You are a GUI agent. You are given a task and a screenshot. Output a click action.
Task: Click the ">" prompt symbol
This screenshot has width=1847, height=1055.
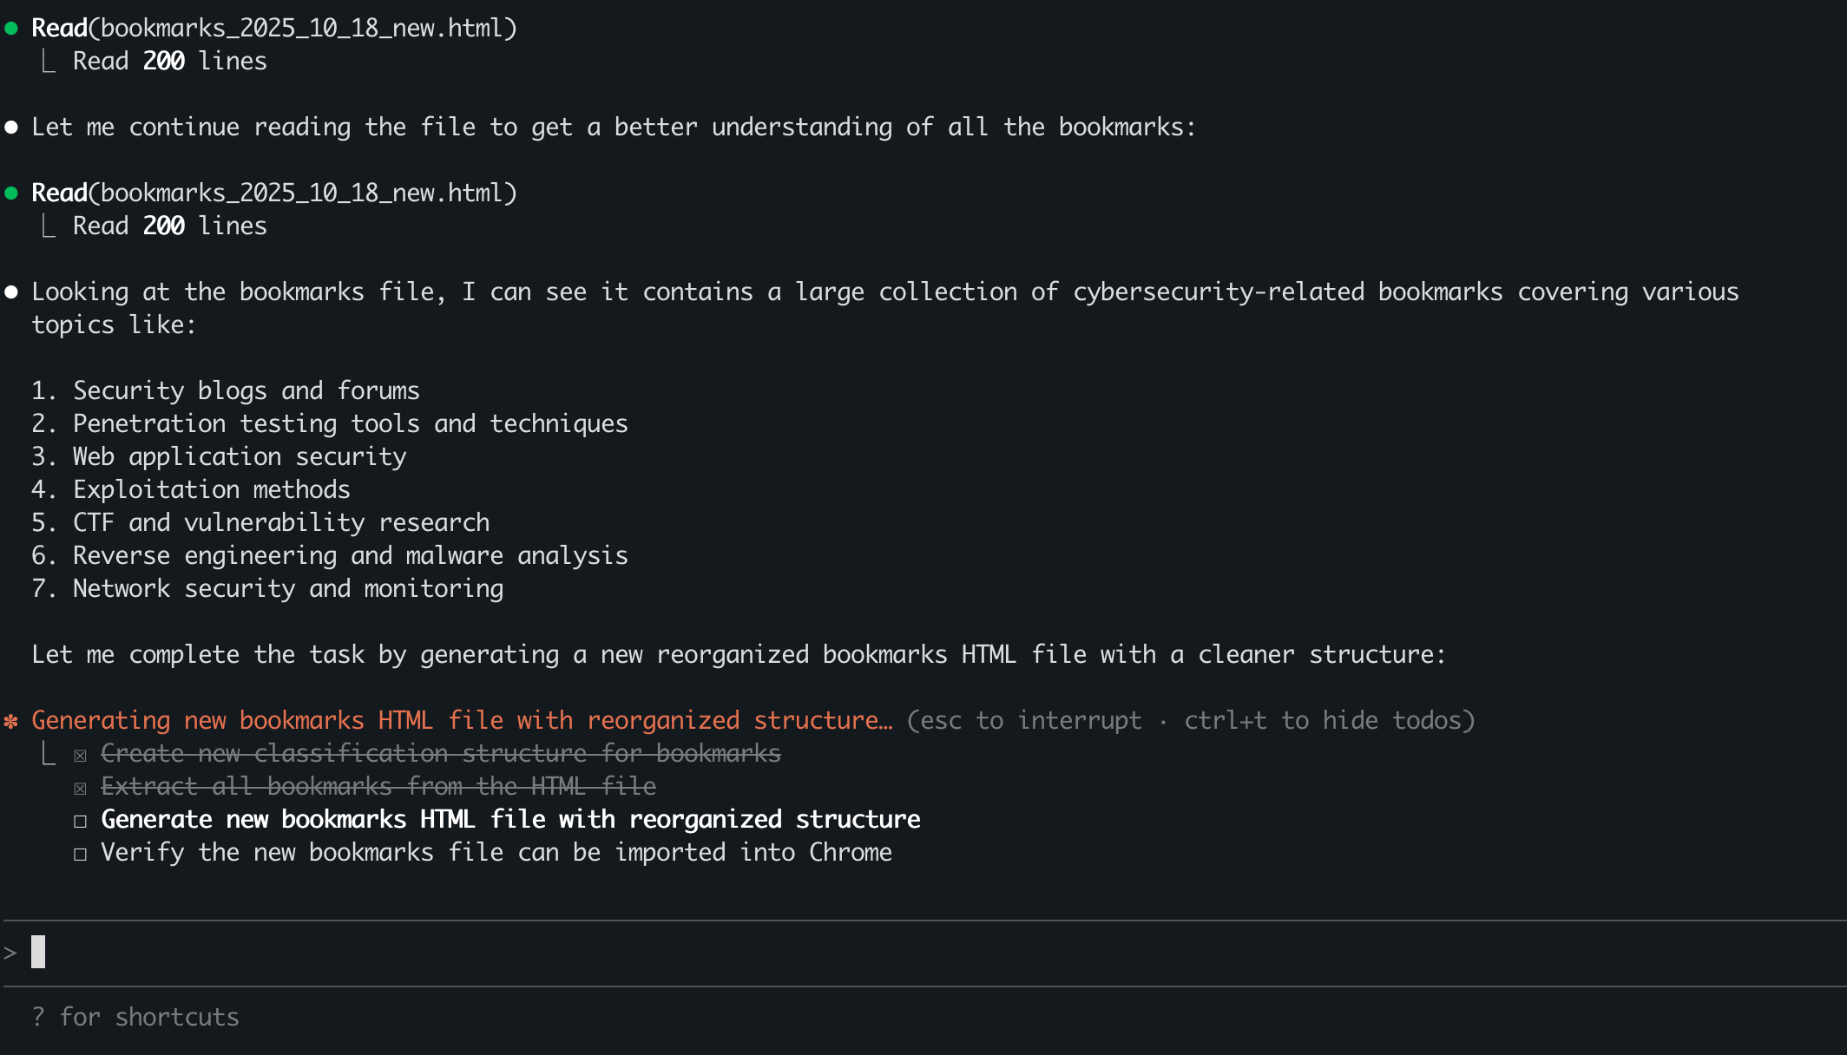(10, 953)
